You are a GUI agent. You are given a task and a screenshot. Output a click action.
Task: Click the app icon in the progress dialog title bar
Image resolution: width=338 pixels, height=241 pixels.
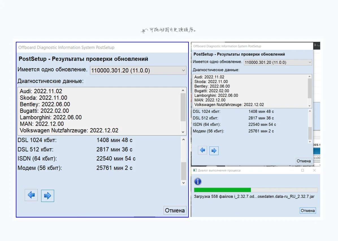tap(195, 170)
